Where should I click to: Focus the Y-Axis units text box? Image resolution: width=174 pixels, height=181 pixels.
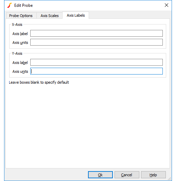pyautogui.click(x=97, y=71)
